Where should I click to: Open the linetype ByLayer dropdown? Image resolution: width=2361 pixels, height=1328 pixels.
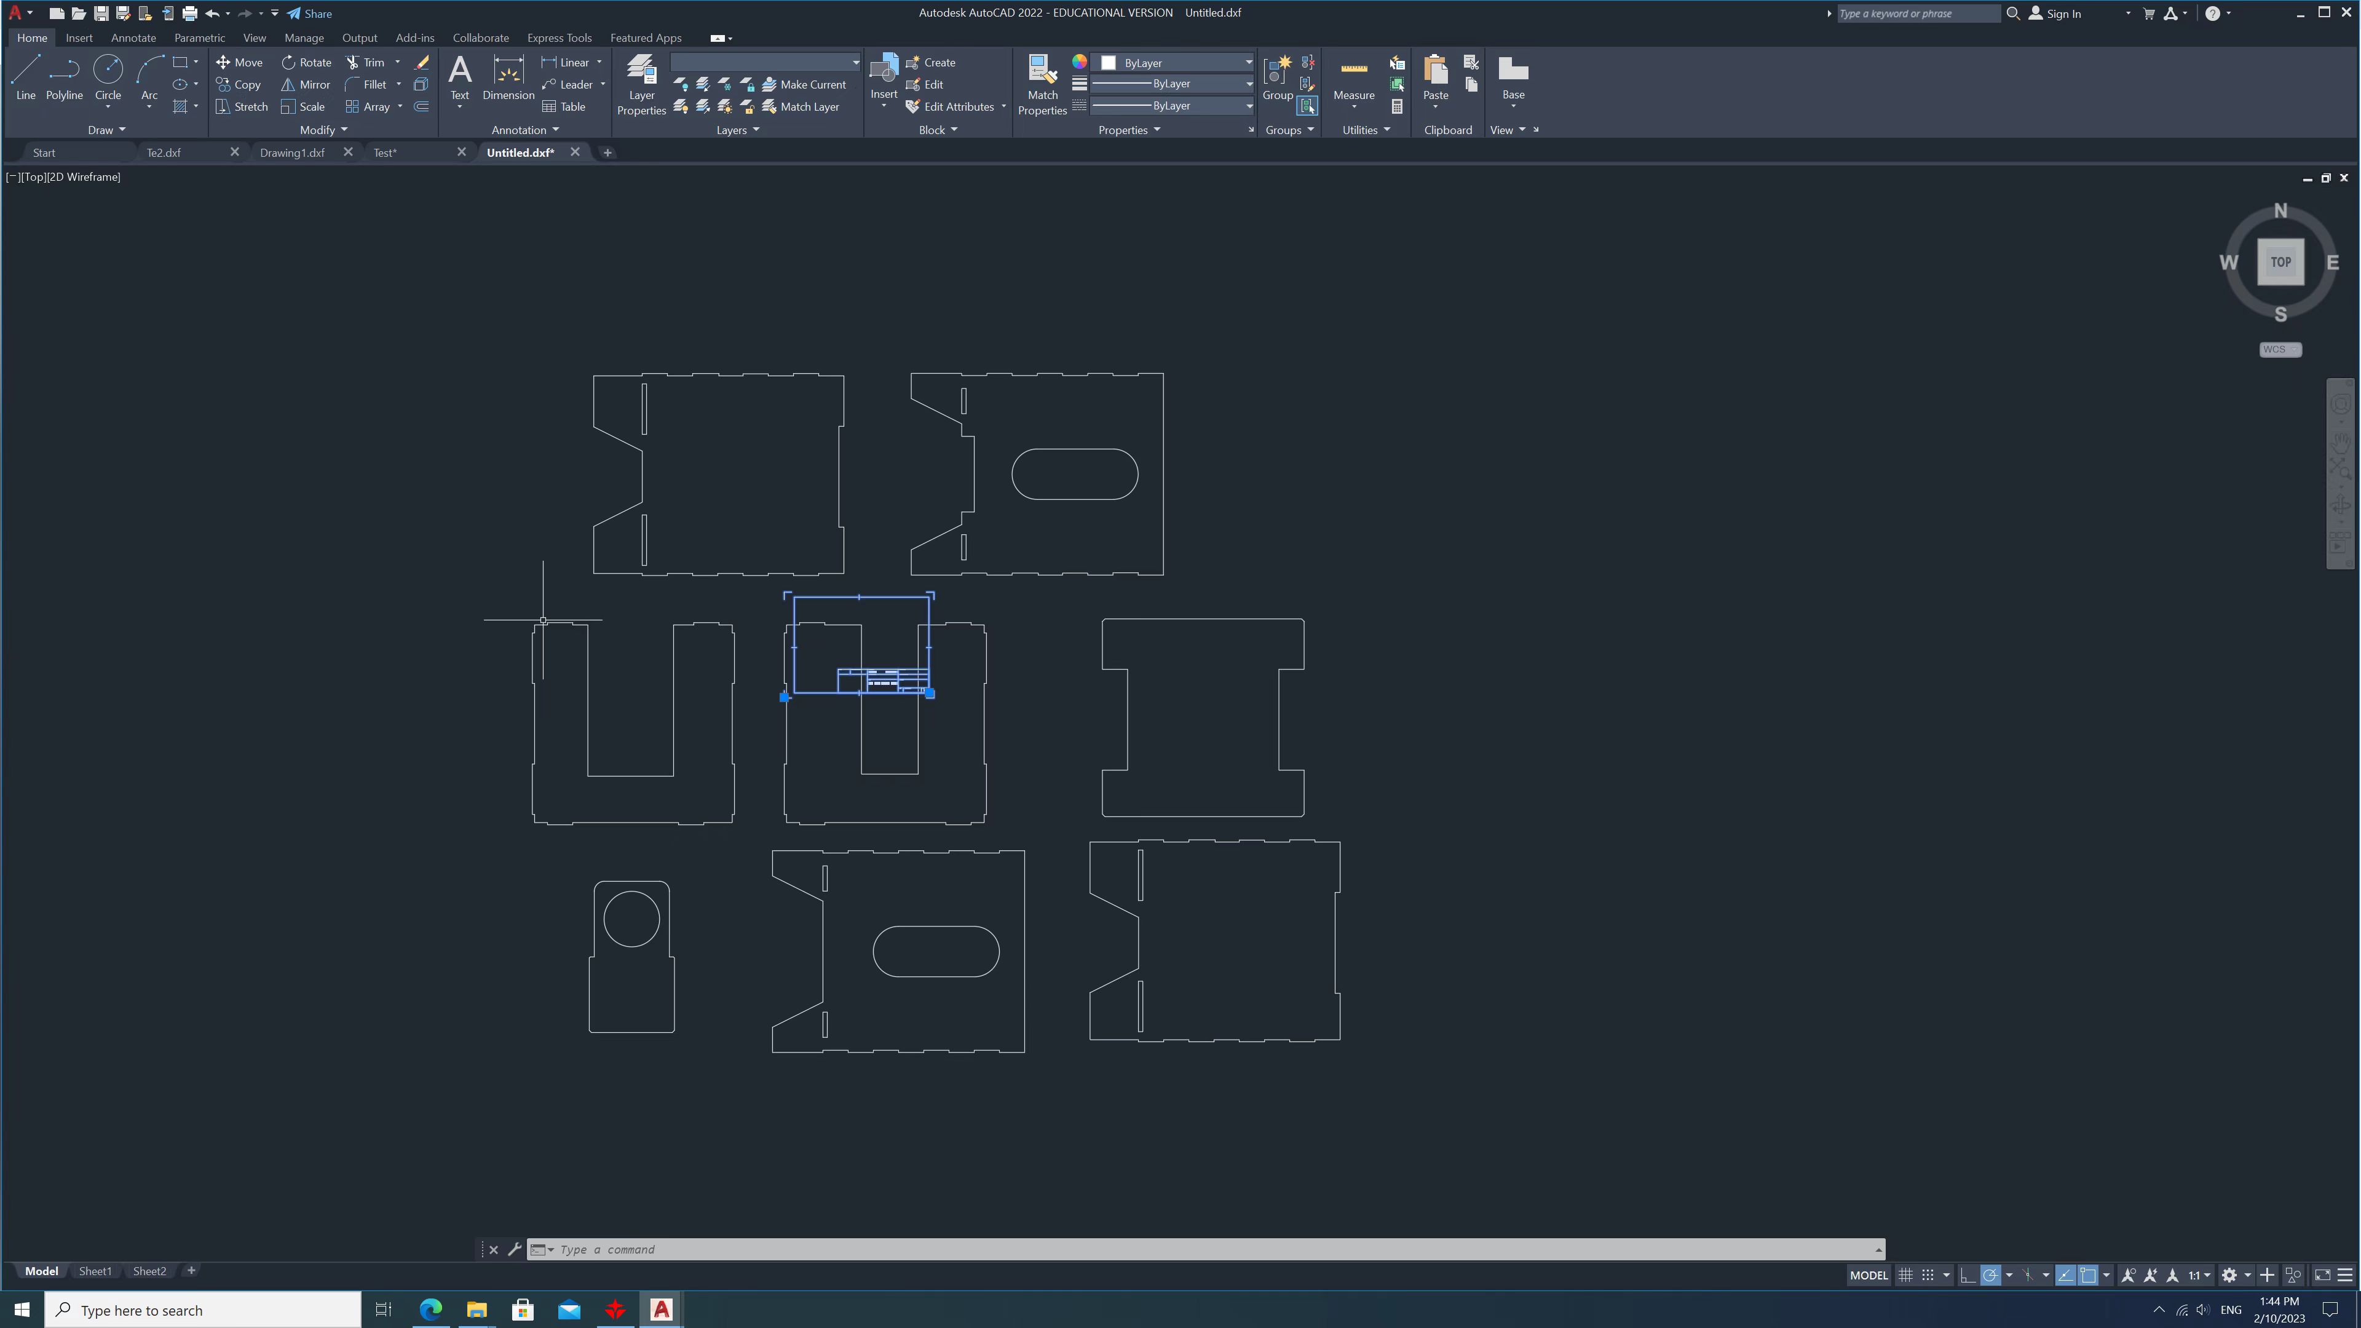click(x=1173, y=105)
